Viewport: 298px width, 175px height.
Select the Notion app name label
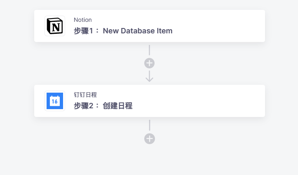pos(83,20)
